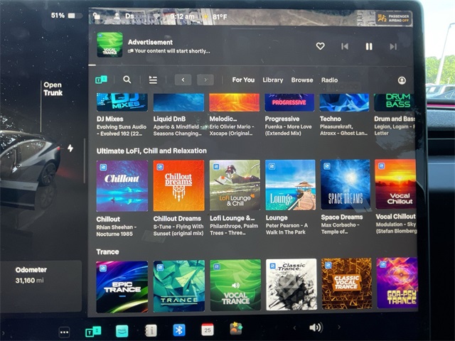Switch to the For You tab
This screenshot has width=455, height=341.
point(243,80)
